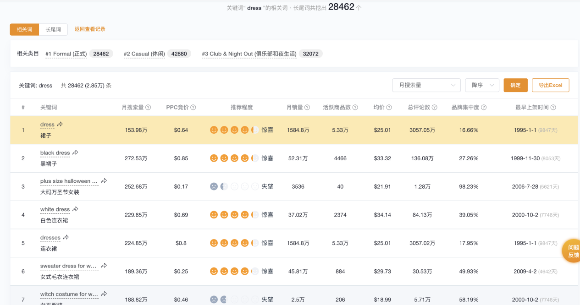Open the 月搜索量 sort field dropdown
Screen dimensions: 580x305
[426, 85]
